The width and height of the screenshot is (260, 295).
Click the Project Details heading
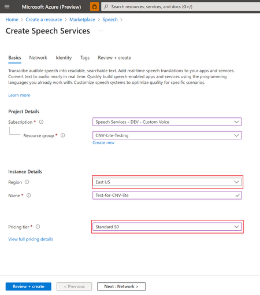pos(24,112)
